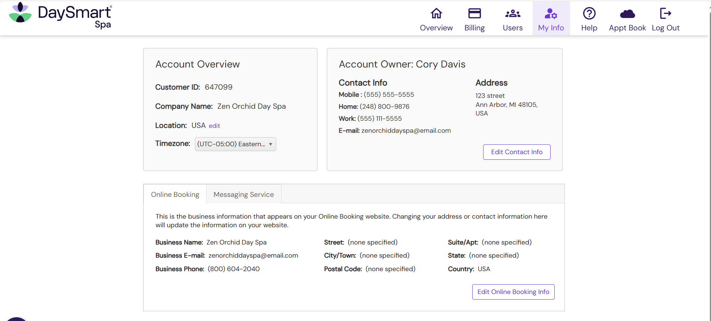The height and width of the screenshot is (321, 711).
Task: Click the Address heading
Action: 491,82
